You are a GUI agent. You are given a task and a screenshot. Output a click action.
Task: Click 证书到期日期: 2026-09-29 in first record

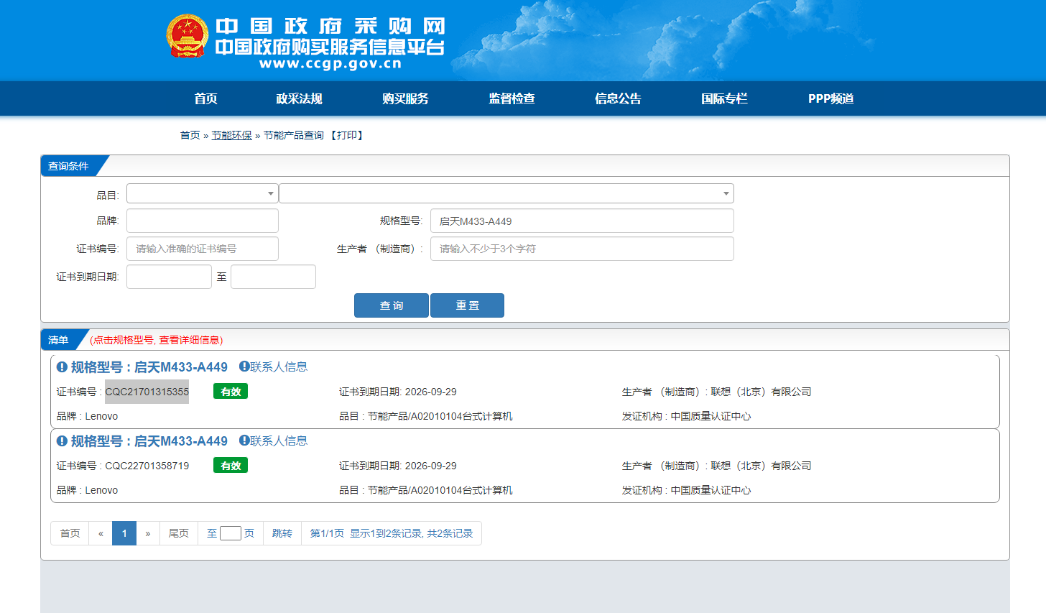pos(398,392)
